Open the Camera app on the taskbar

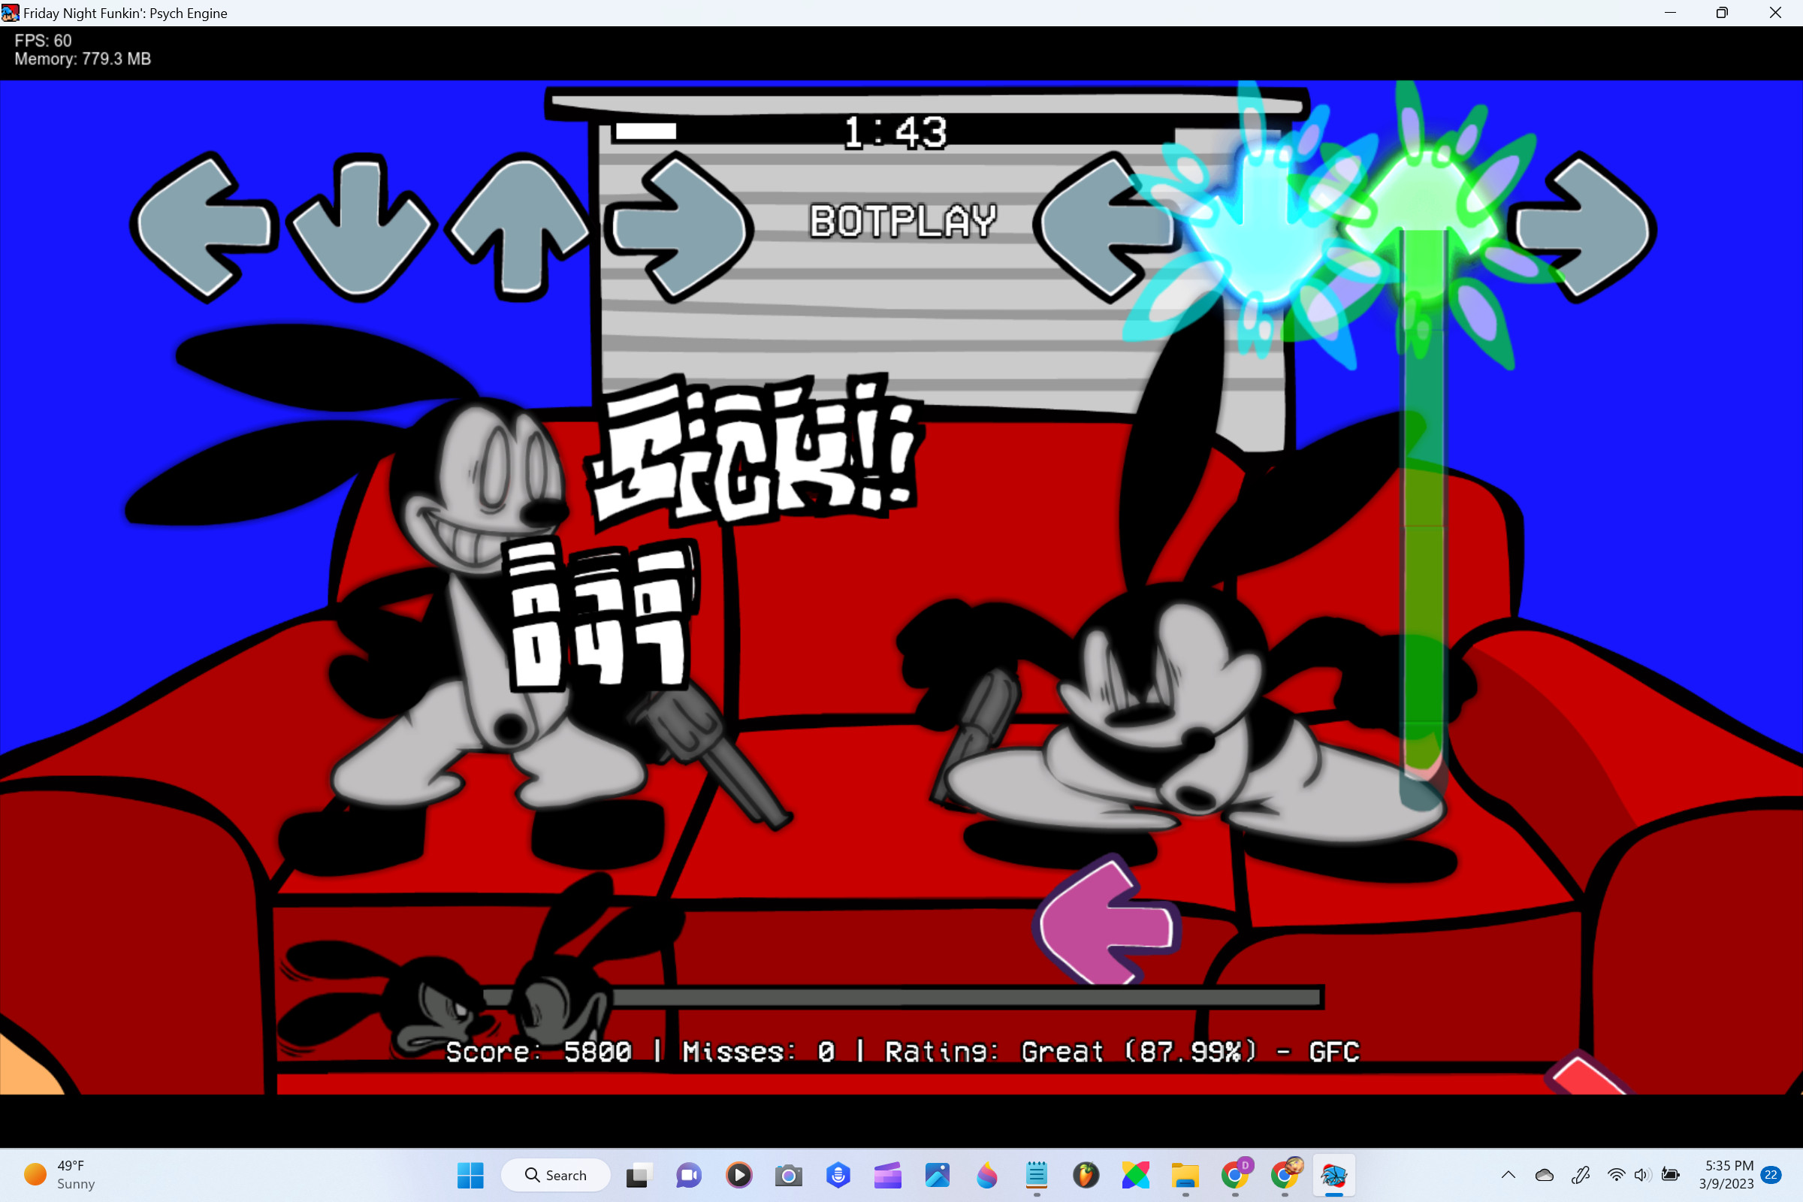787,1175
